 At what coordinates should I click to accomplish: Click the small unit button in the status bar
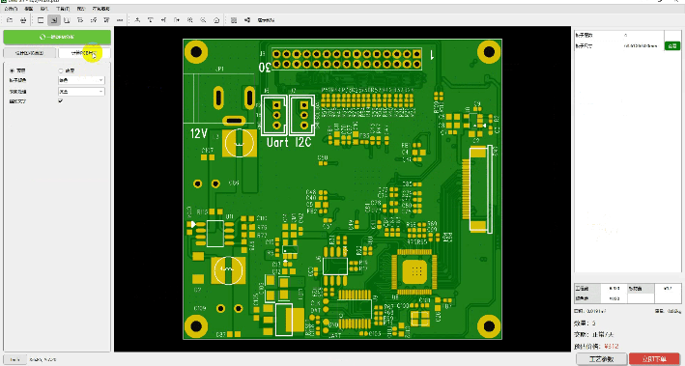14,359
